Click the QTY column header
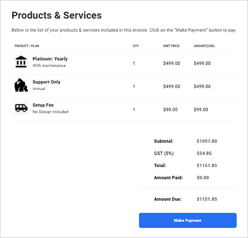Viewport: 248px width, 238px height. 136,46
